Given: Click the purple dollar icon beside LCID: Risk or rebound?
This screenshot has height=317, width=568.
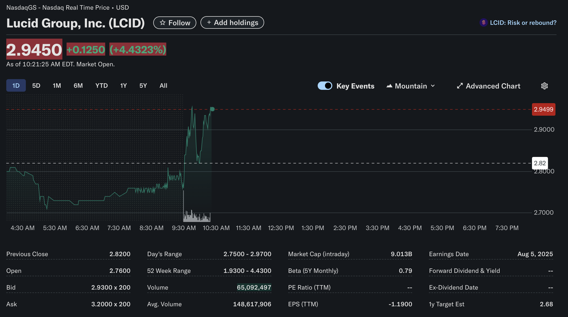Looking at the screenshot, I should point(483,23).
